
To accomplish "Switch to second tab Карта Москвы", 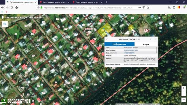I will pos(55,2).
